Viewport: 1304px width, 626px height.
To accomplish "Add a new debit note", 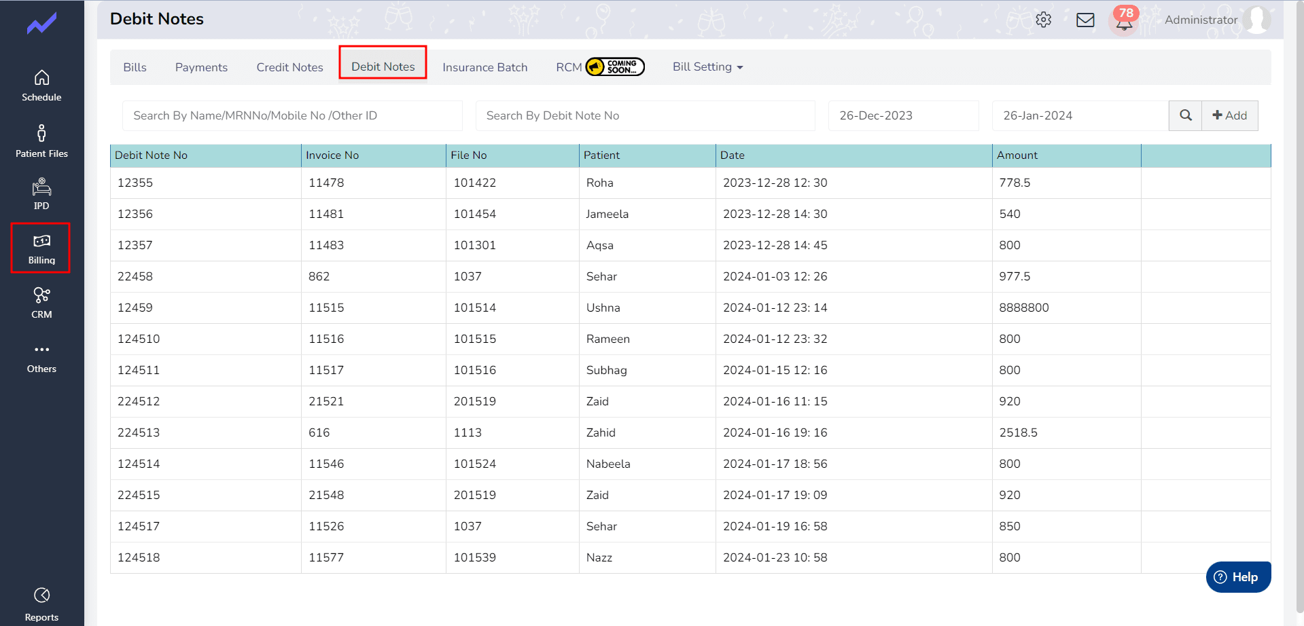I will 1230,115.
